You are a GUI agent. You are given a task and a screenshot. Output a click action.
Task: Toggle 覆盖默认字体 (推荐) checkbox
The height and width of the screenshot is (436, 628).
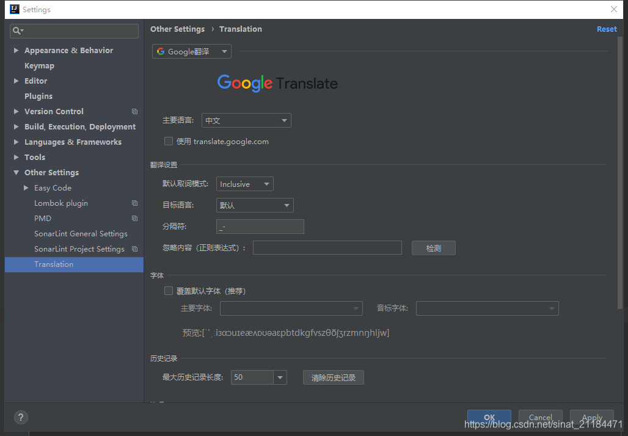pos(169,291)
